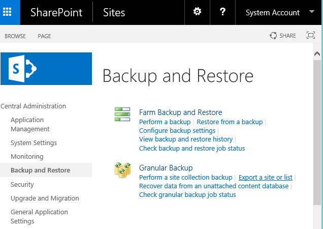Open General Application Settings
This screenshot has height=229, width=323.
click(x=39, y=216)
